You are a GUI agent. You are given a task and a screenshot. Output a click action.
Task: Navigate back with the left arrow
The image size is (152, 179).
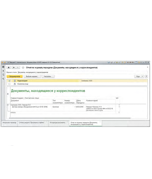pyautogui.click(x=14, y=68)
